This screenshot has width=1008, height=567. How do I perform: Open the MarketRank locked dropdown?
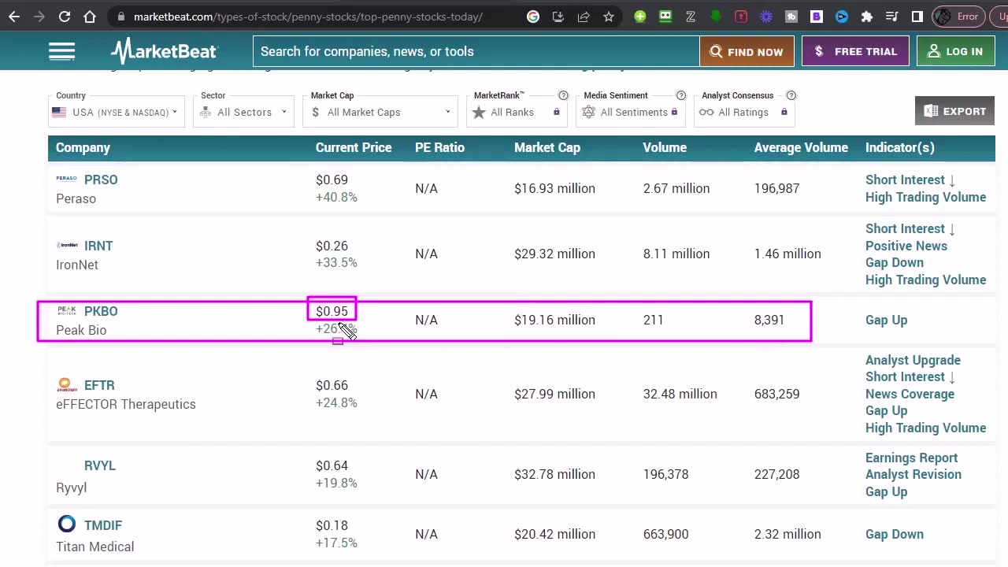[516, 112]
